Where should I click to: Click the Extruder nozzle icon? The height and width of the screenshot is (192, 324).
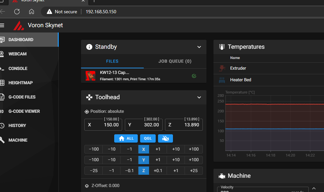[x=222, y=68]
